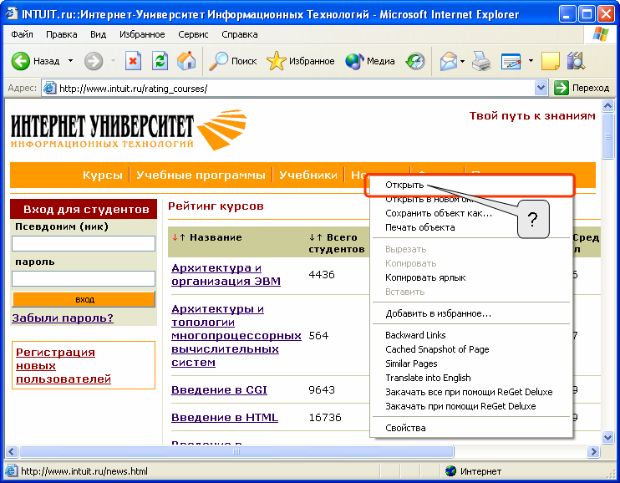Choose Cached Snapshot of Page

471,349
